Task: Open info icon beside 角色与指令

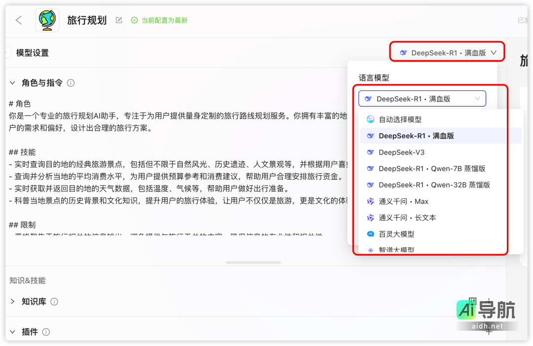Action: pyautogui.click(x=71, y=83)
